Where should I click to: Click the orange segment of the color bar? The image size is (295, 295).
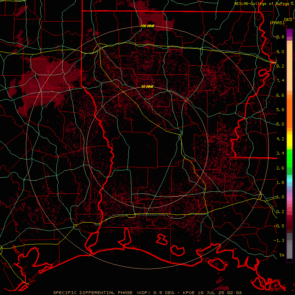click(x=289, y=113)
